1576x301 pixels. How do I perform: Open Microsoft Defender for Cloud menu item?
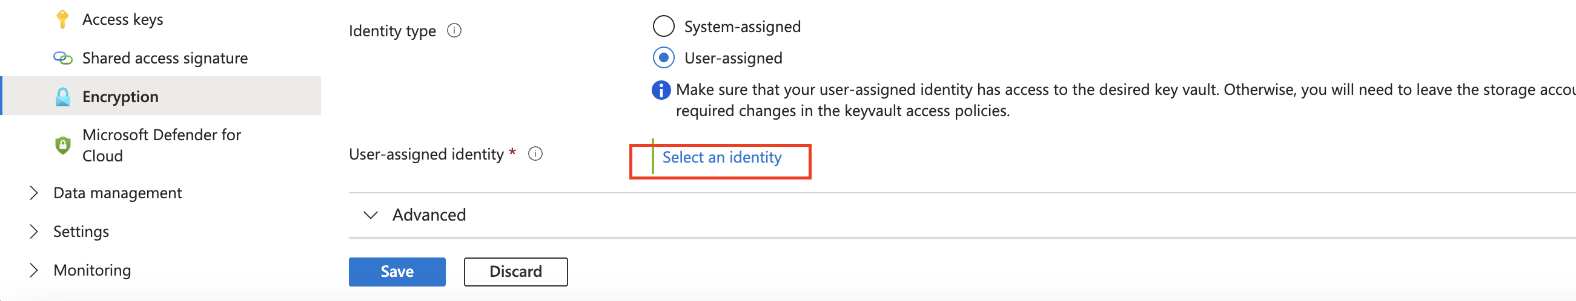pyautogui.click(x=162, y=145)
